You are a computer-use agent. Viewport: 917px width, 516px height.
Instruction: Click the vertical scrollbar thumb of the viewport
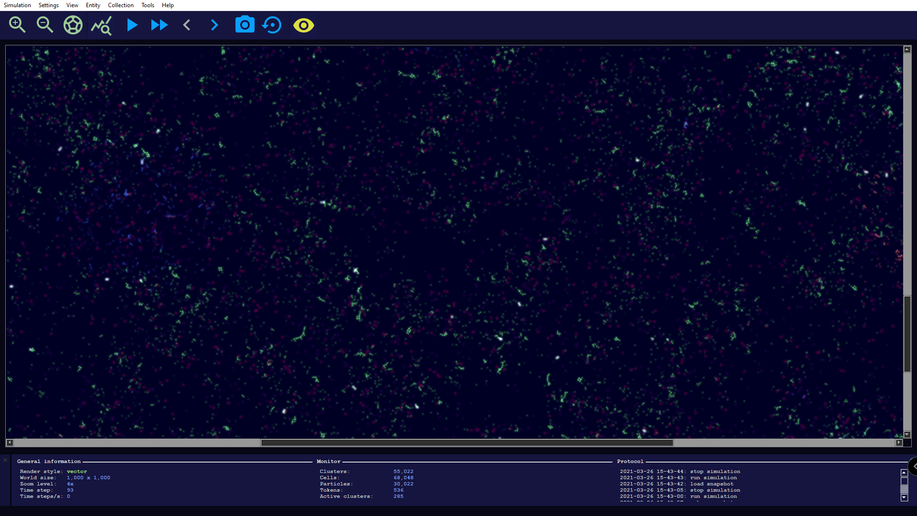pyautogui.click(x=907, y=333)
